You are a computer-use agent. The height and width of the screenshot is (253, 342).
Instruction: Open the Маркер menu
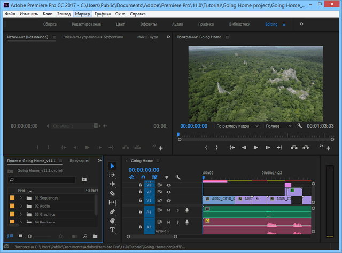click(82, 13)
